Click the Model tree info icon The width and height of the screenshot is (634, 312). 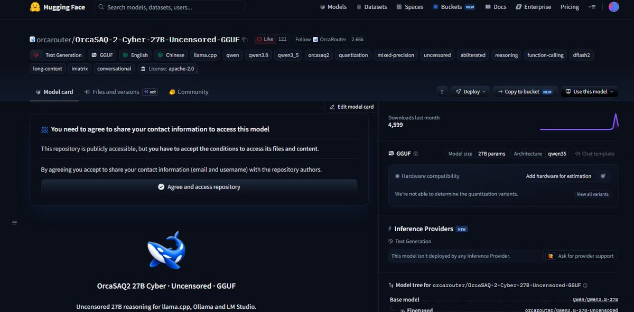click(x=585, y=285)
